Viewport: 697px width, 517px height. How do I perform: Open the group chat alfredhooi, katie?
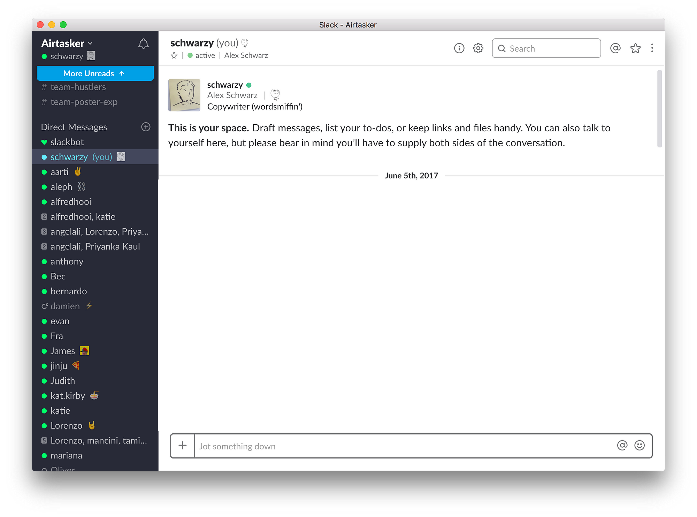click(95, 217)
